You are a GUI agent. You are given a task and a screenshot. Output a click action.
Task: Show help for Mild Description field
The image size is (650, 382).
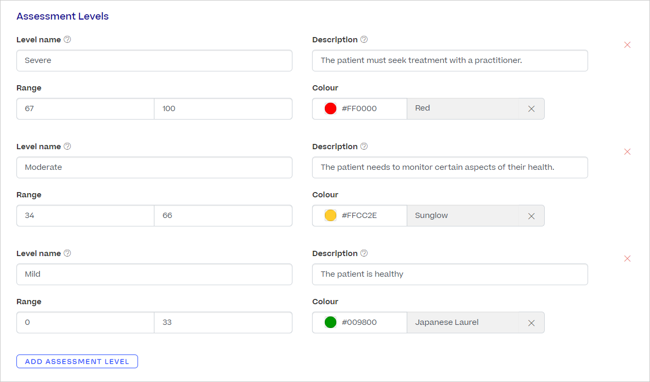point(364,253)
